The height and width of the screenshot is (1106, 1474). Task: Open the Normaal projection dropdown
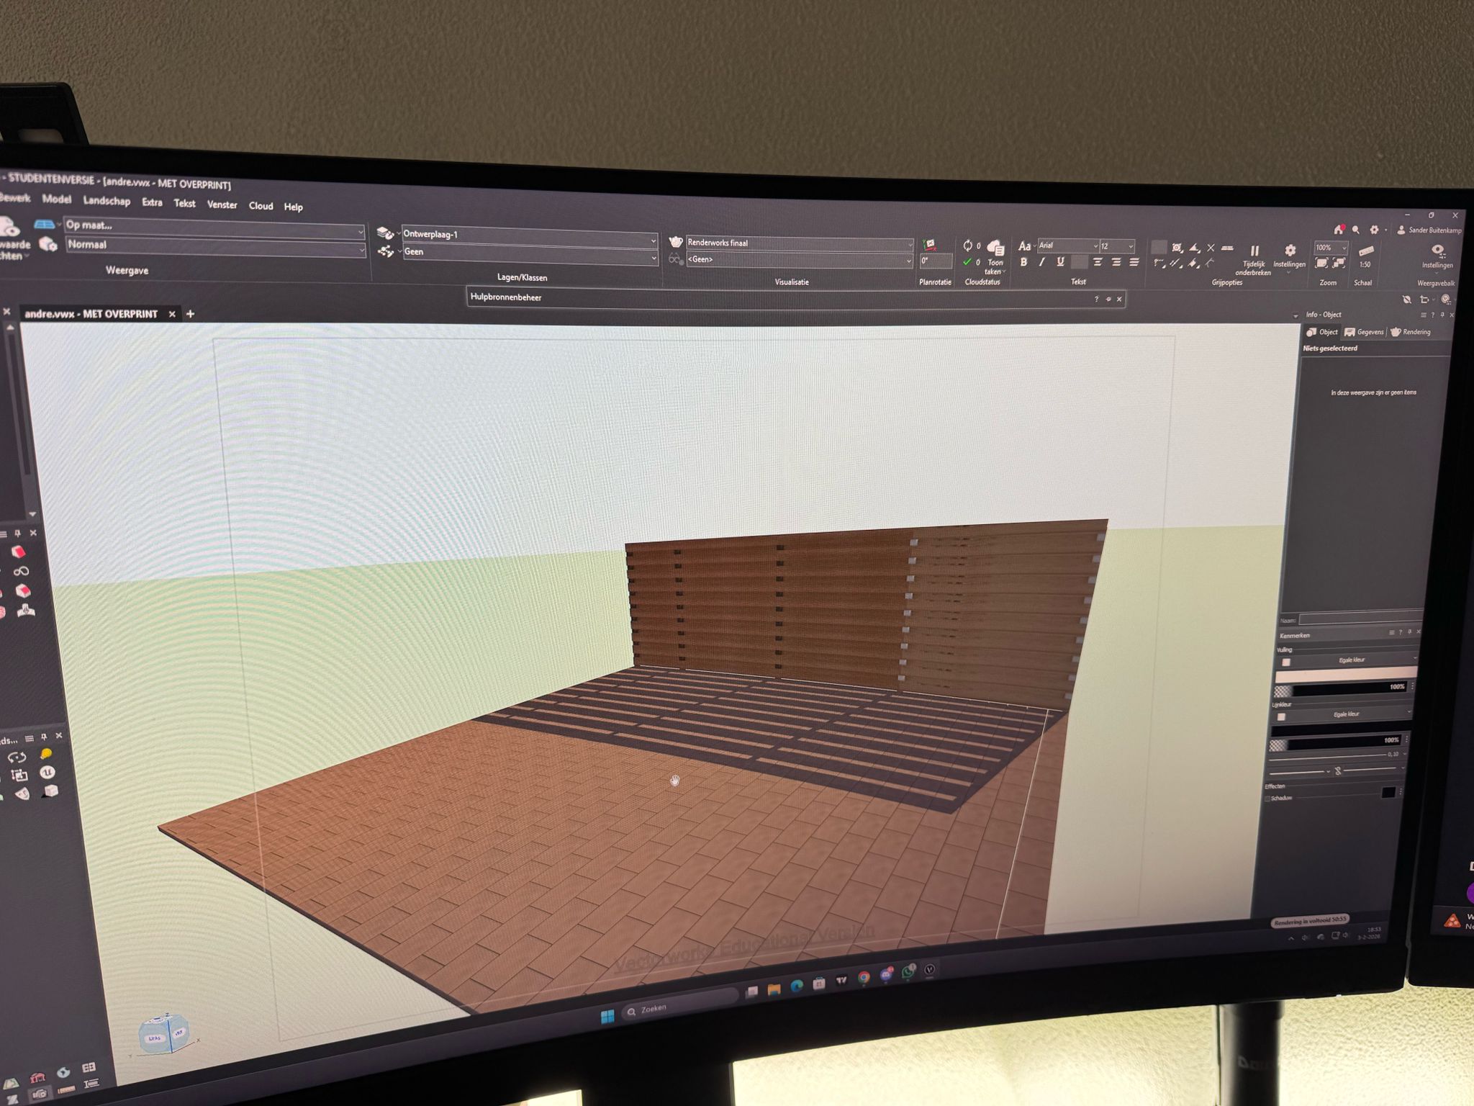click(215, 247)
